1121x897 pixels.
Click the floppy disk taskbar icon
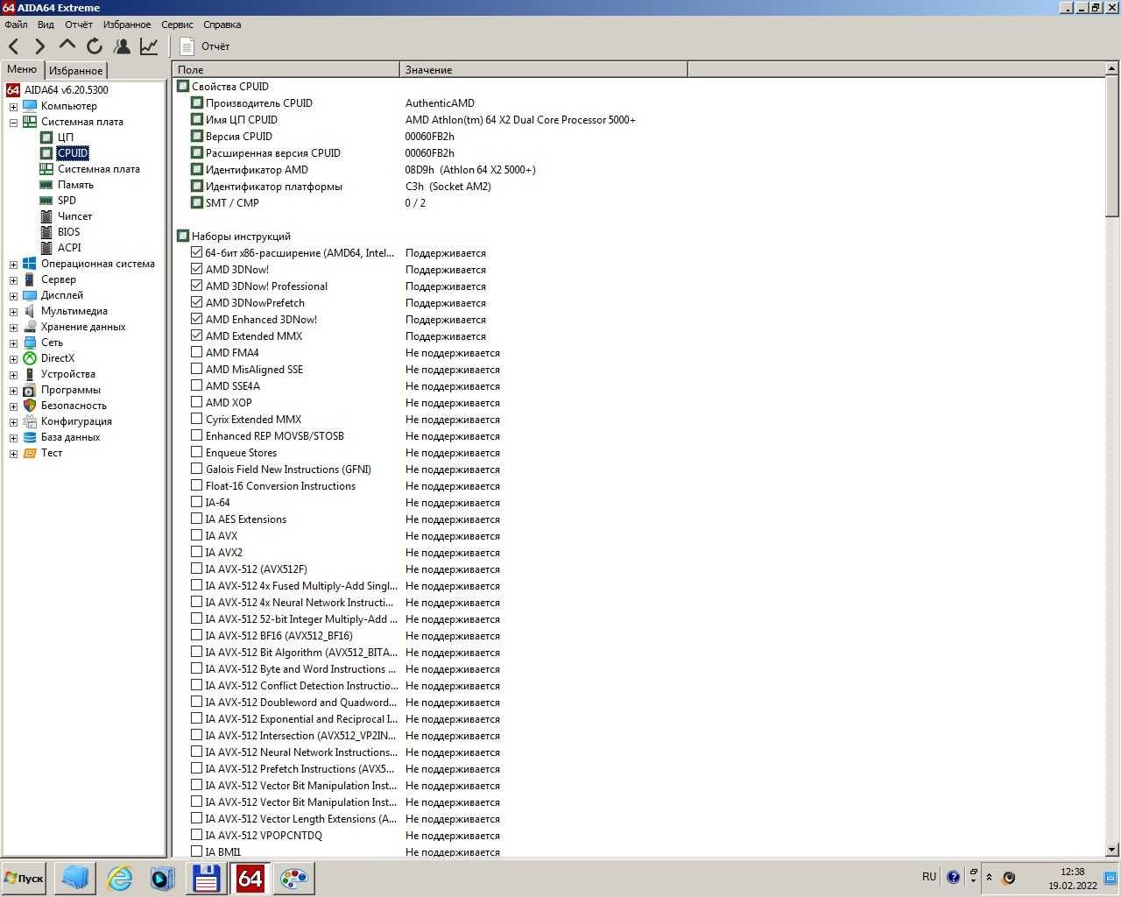[x=206, y=878]
